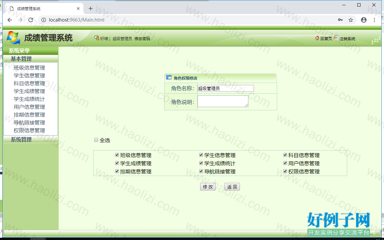Viewport: 384px width, 240px height.
Task: Open Chrome three-dot menu
Action: [374, 20]
